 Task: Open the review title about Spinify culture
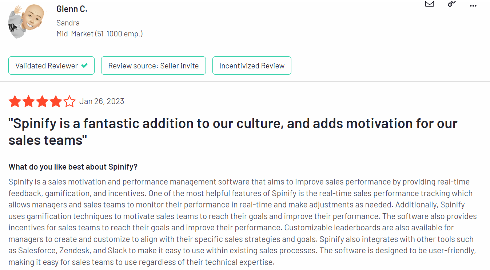point(233,132)
